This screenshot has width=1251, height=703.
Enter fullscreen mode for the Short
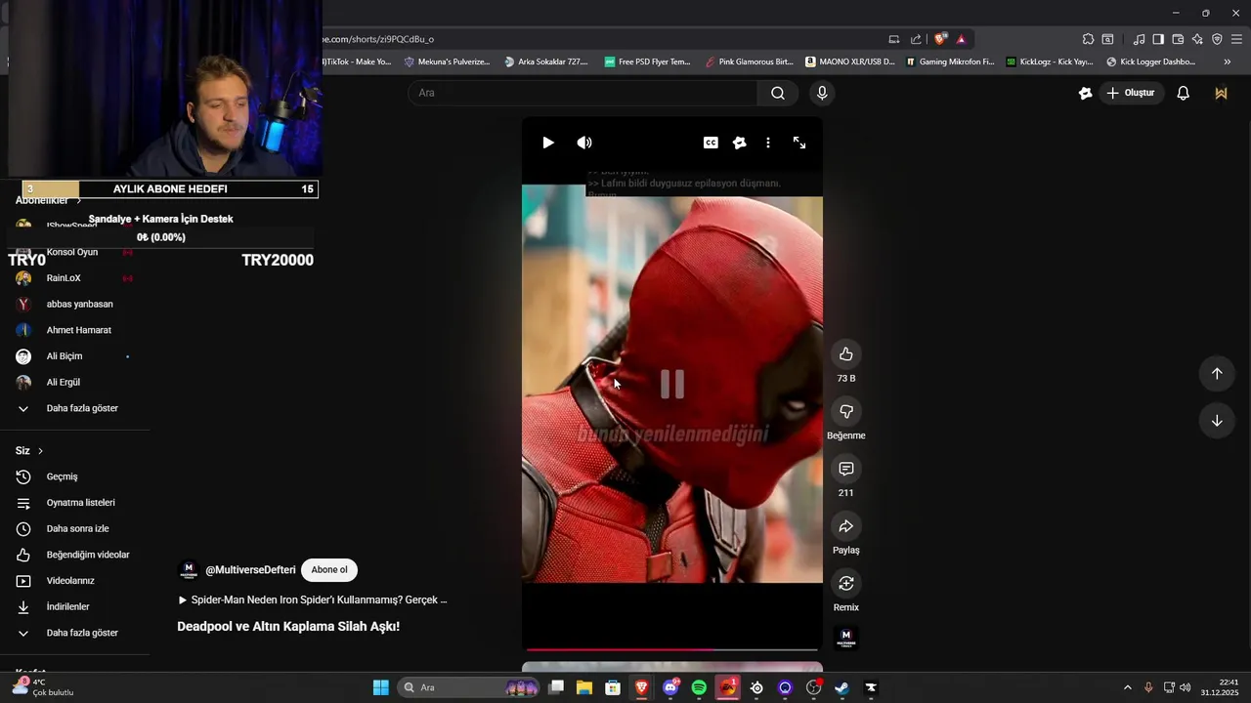[799, 143]
